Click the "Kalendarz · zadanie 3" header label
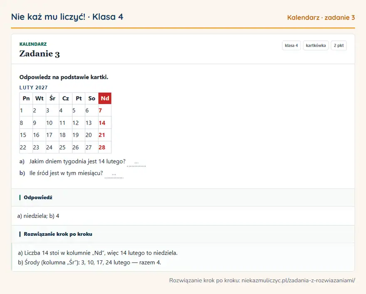Viewport: 366px width, 294px height. point(321,17)
